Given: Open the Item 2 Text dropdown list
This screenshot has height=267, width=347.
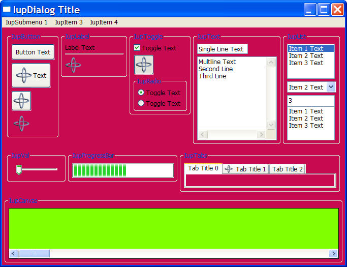Looking at the screenshot, I should [x=330, y=87].
